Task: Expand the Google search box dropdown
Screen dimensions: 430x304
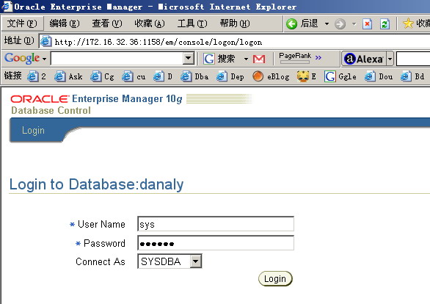Action: coord(189,58)
